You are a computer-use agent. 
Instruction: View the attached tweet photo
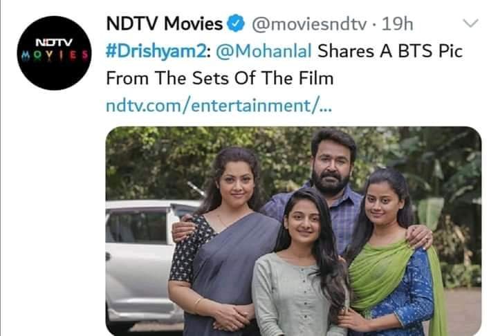point(293,231)
